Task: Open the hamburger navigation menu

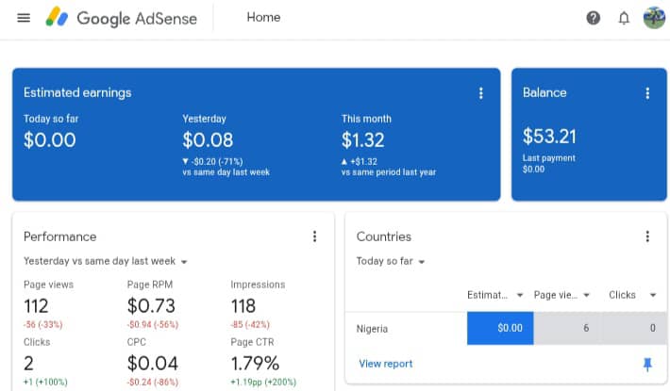Action: 24,18
